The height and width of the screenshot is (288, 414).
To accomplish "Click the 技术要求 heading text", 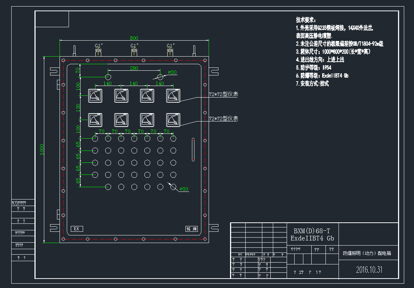I will click(306, 20).
